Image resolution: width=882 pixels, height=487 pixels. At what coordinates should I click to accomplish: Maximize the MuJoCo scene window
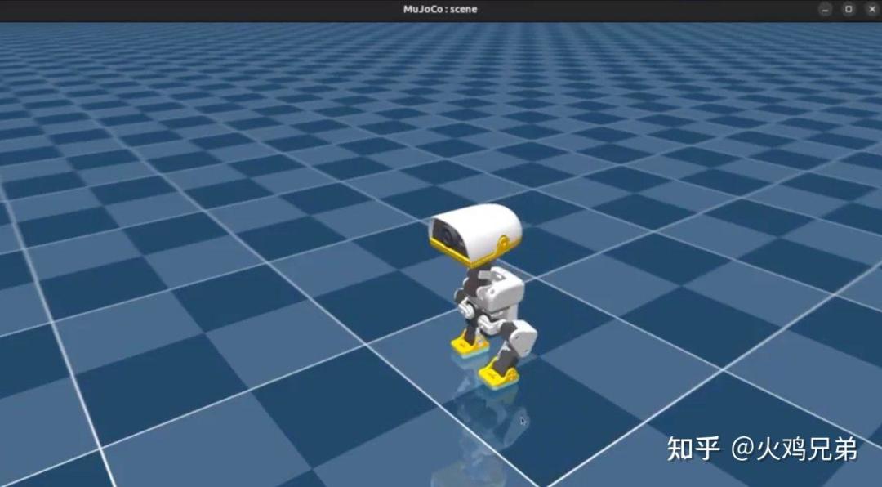tap(849, 9)
